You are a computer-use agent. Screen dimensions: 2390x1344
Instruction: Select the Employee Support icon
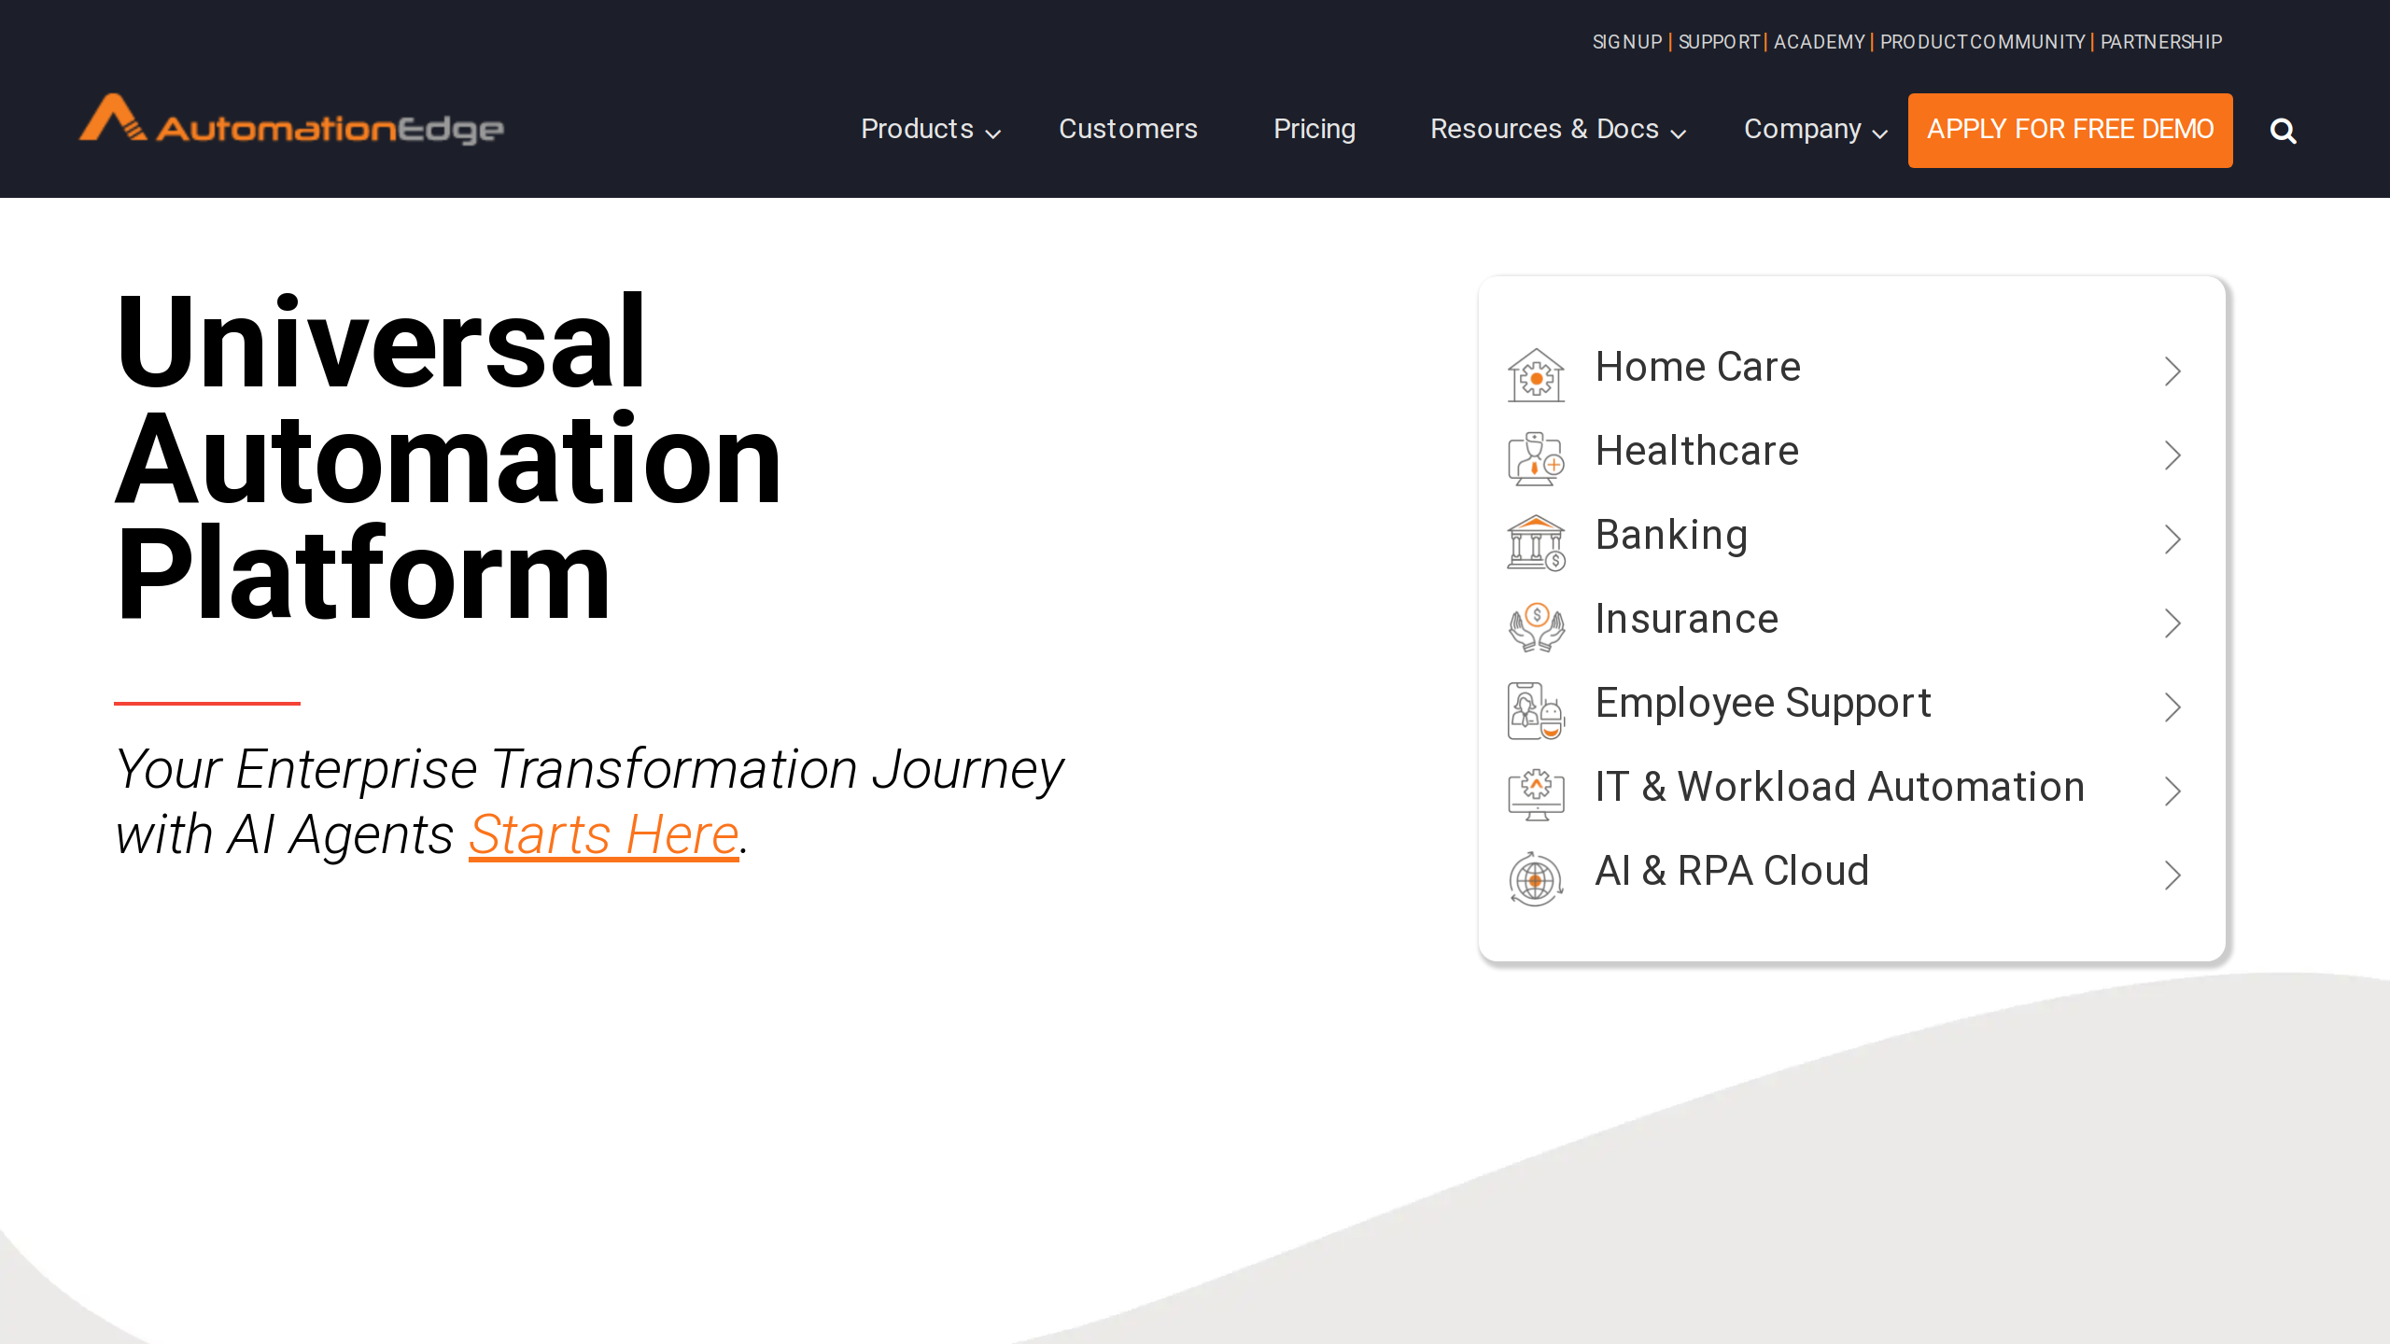1536,709
